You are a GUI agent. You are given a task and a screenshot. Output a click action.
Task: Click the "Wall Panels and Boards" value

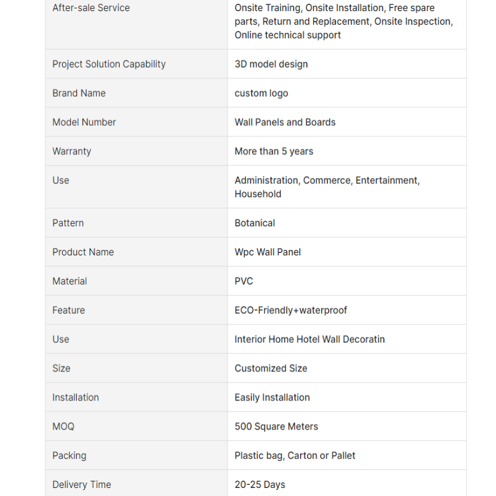click(285, 122)
